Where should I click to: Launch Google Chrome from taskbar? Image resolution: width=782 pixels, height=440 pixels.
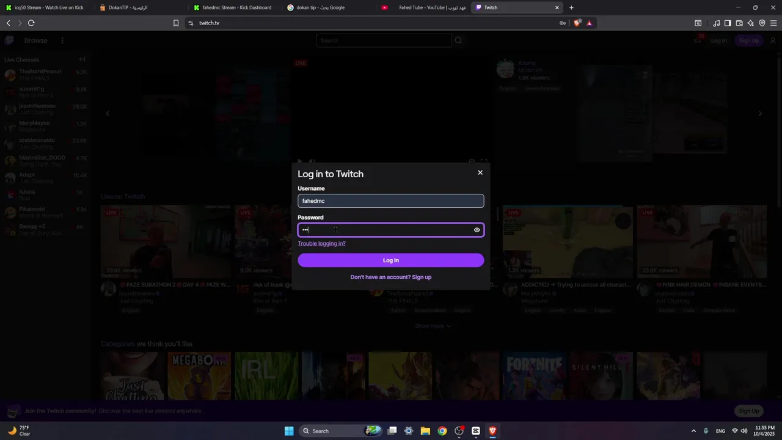442,431
